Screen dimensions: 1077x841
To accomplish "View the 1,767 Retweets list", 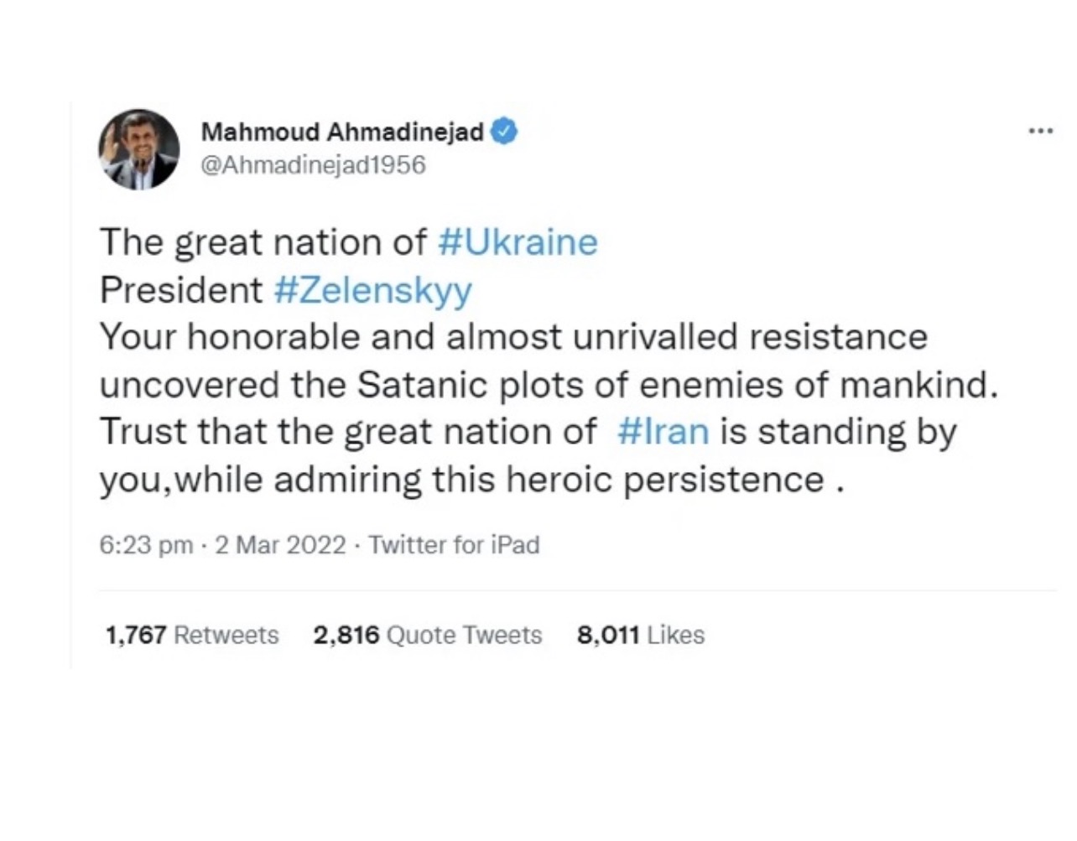I will click(192, 635).
